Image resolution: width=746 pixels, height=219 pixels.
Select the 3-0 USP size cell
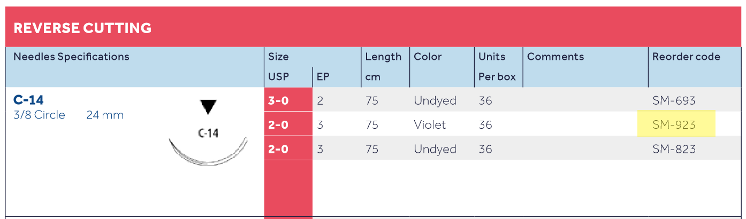coord(278,100)
